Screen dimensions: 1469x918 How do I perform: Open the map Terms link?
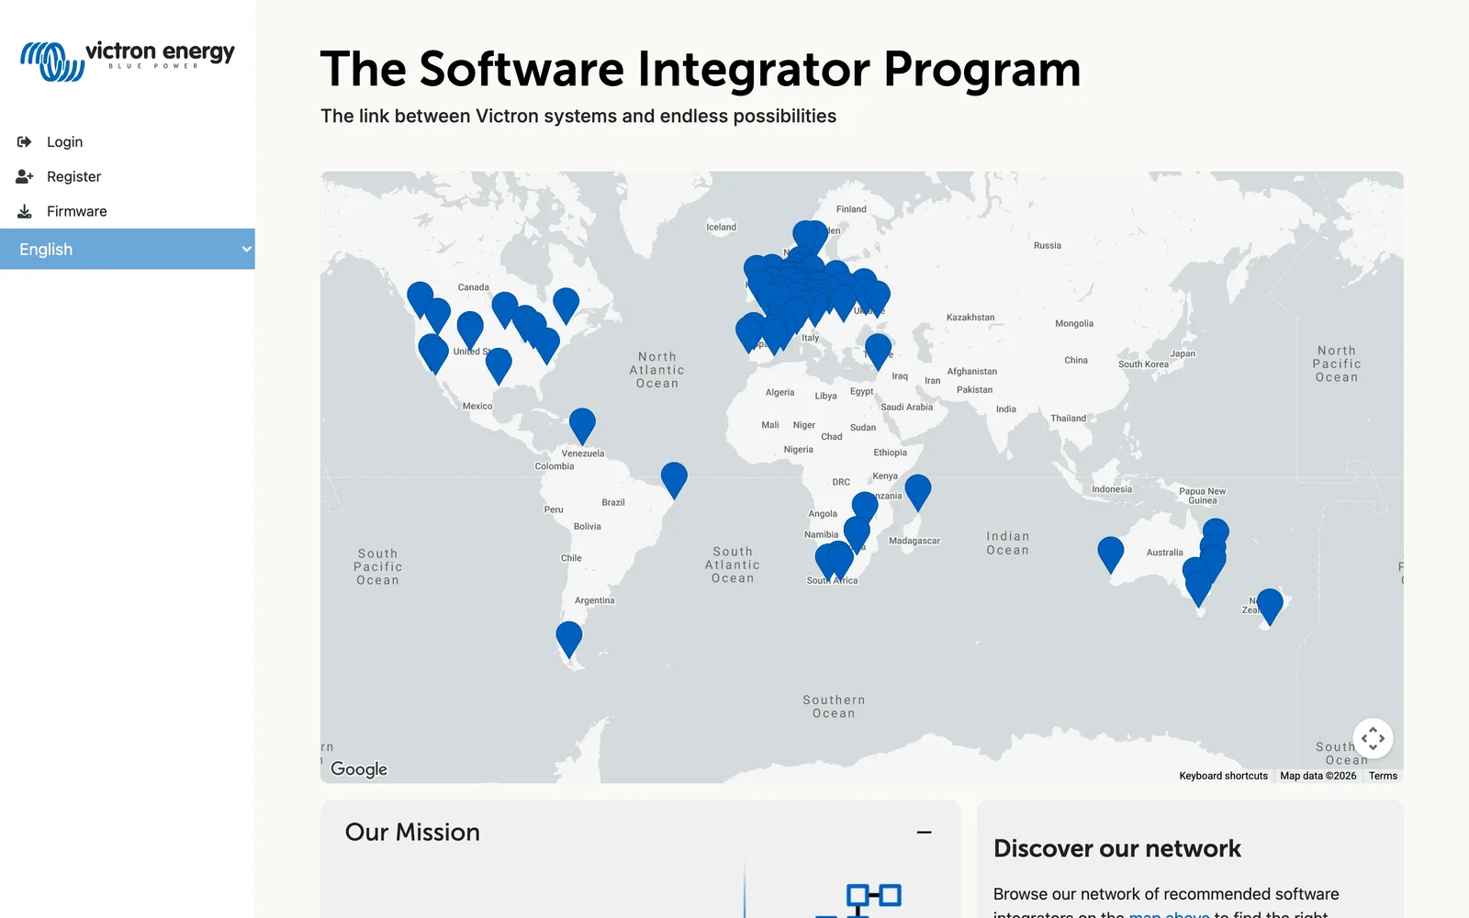(x=1383, y=776)
